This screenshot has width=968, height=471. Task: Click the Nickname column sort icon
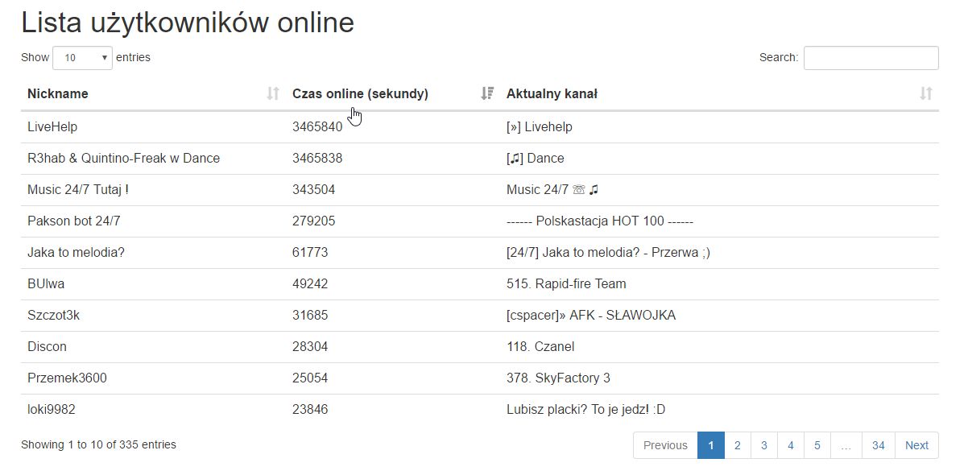[x=273, y=94]
